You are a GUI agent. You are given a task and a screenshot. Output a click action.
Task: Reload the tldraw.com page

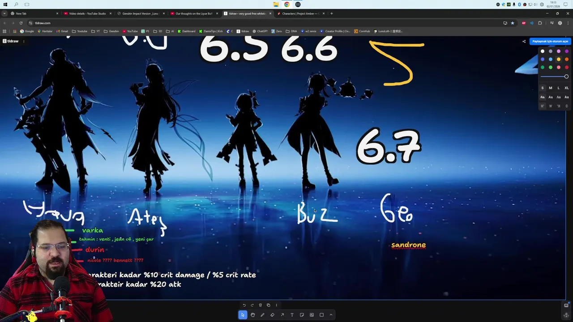(x=21, y=23)
